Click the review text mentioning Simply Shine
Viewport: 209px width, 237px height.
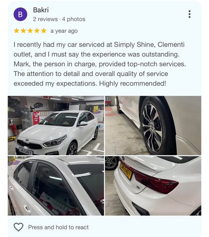tap(100, 64)
